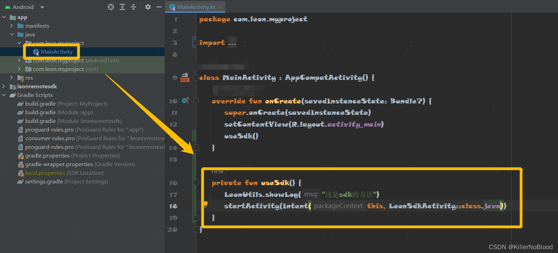Fold the onCreate function at line 10
Image resolution: width=558 pixels, height=253 pixels.
click(196, 101)
